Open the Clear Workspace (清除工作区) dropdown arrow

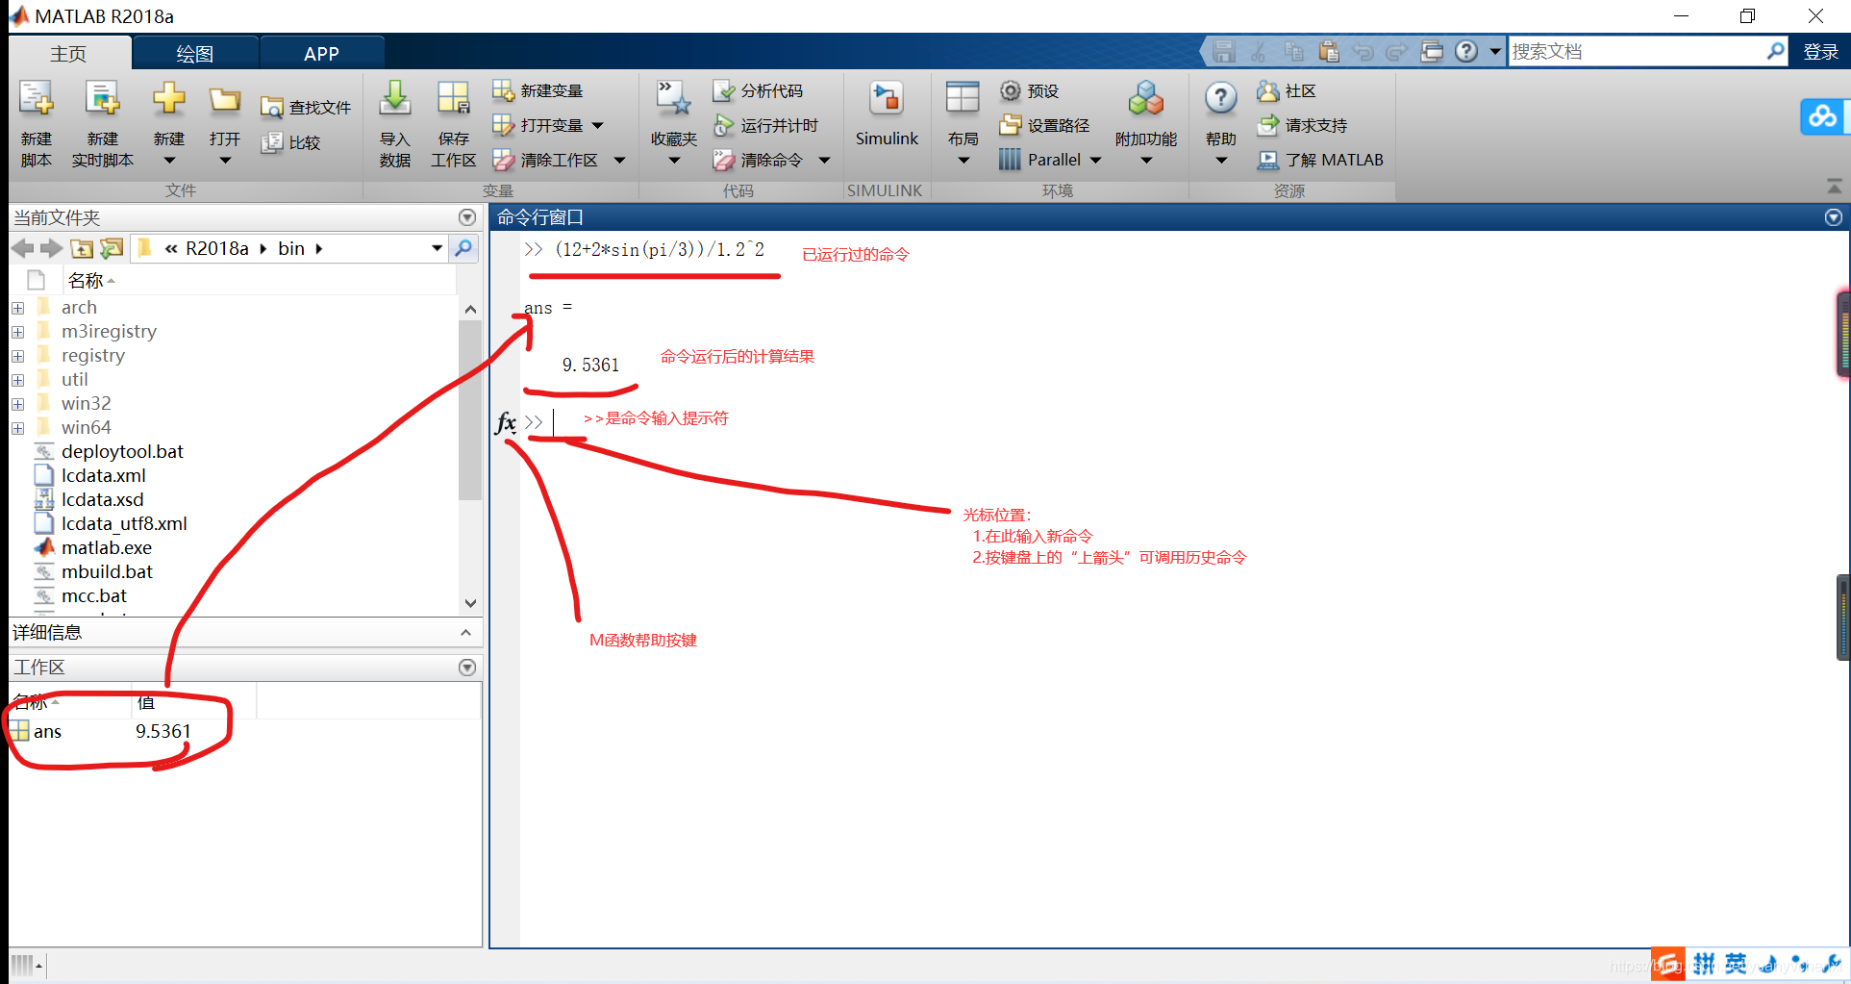[619, 161]
